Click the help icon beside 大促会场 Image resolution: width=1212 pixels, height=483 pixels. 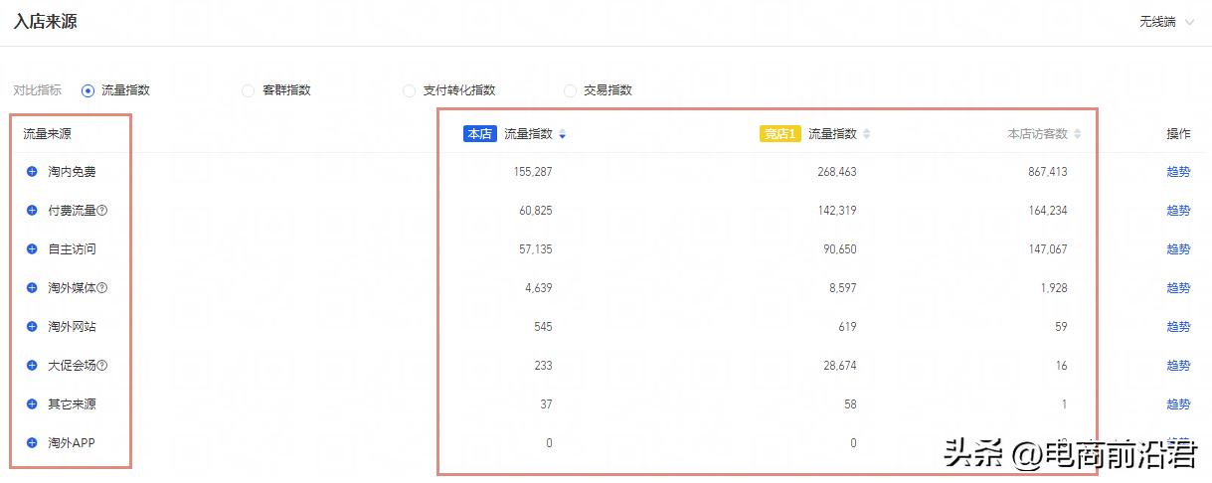(x=102, y=366)
